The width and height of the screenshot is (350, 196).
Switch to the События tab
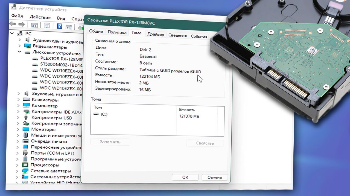click(199, 36)
